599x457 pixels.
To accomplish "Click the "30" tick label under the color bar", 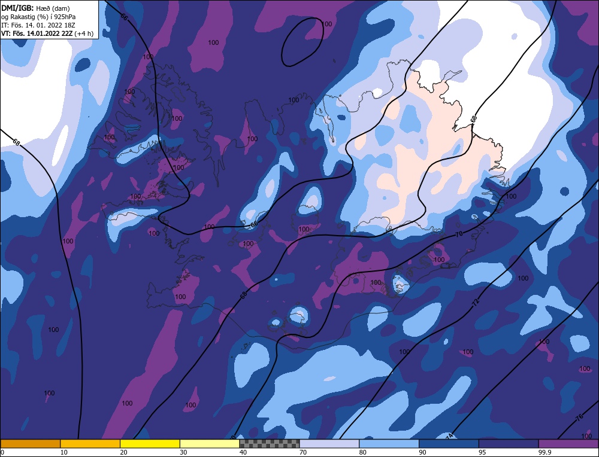I will click(183, 452).
